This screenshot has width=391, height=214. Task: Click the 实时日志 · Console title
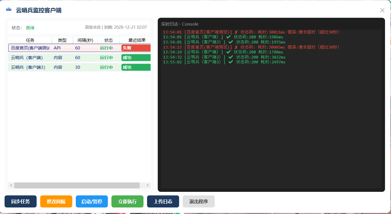180,24
